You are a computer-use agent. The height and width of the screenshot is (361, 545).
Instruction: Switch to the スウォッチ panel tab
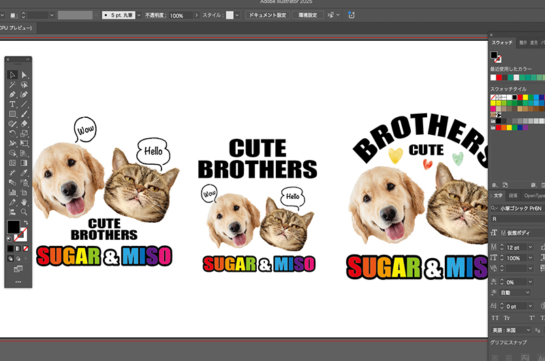[x=502, y=42]
